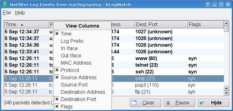Enable the Log Prefix column
233x111 pixels.
pyautogui.click(x=82, y=41)
